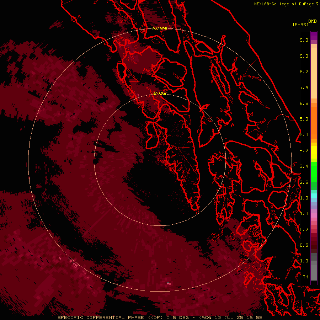Viewport: 320px width, 320px height.
Task: Click the 1.0 scale value
Action: coord(304,214)
